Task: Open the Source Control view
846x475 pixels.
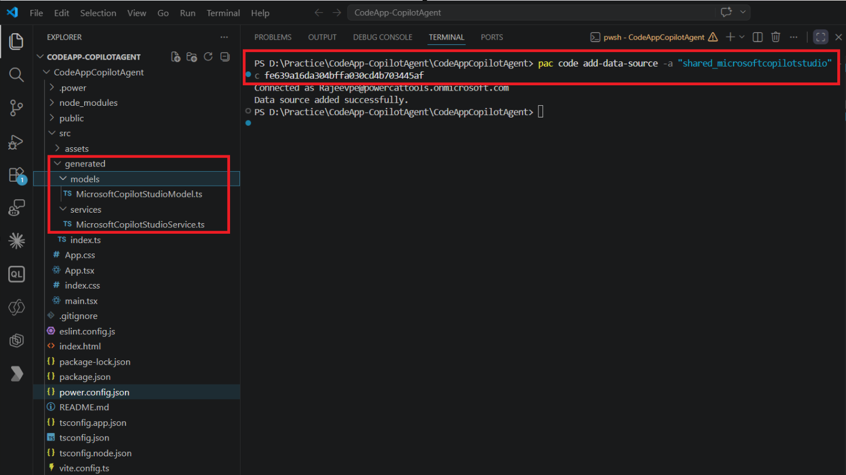Action: (16, 108)
